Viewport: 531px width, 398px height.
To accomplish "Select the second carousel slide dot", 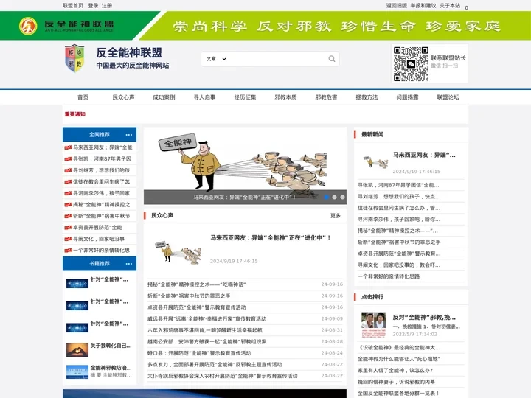I will point(335,197).
